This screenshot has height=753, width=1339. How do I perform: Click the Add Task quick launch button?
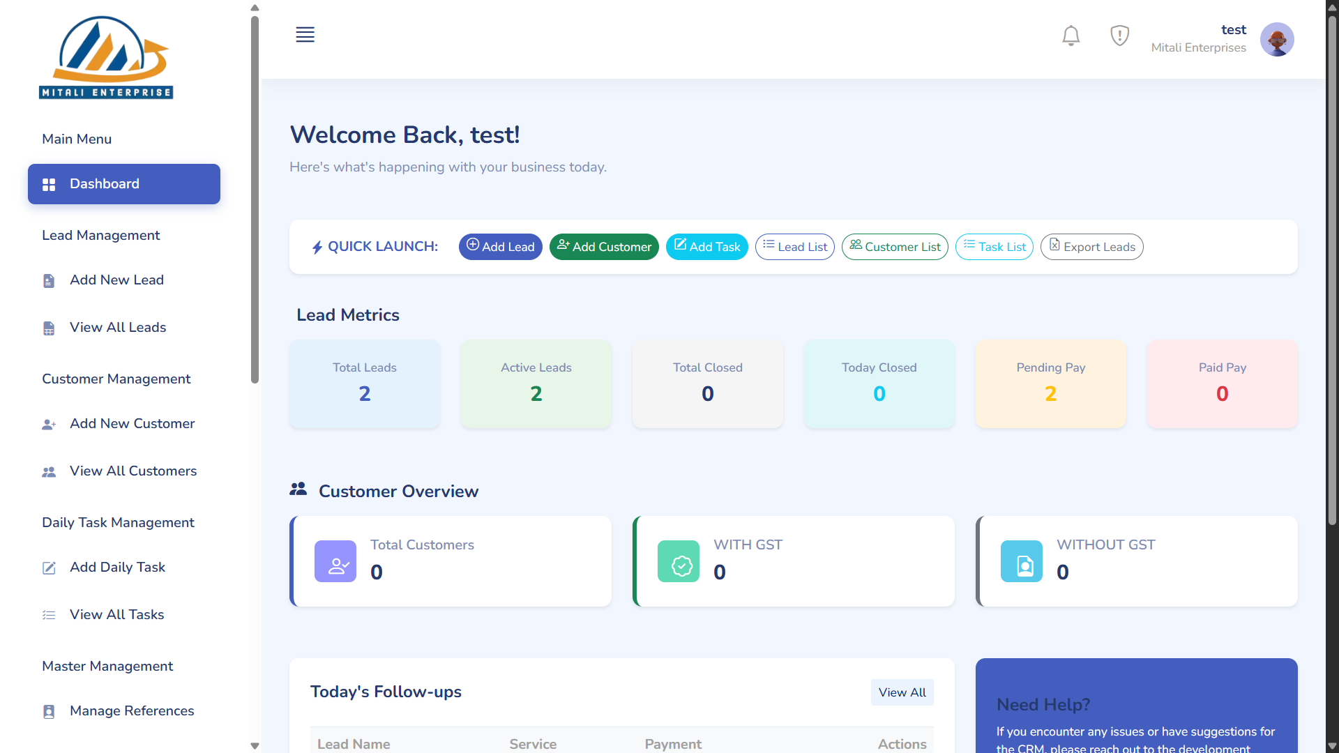coord(706,247)
